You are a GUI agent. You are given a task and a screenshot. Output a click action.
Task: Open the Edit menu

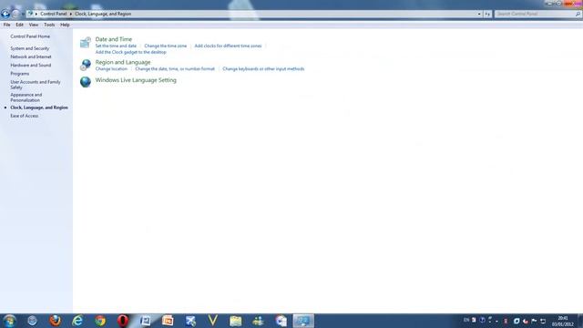pyautogui.click(x=19, y=25)
